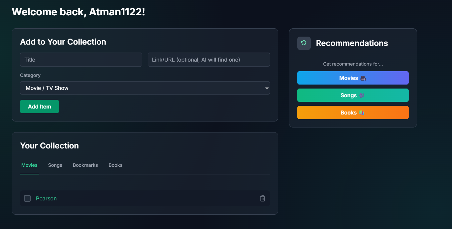Click the Welcome back, Atman1122! heading
This screenshot has height=229, width=452.
coord(78,12)
